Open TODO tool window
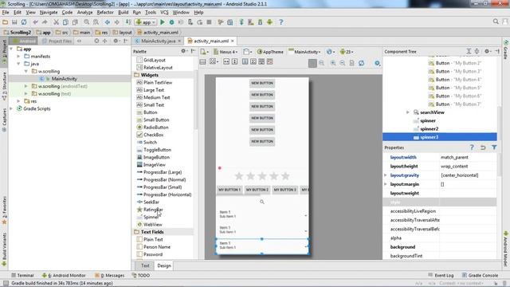The width and height of the screenshot is (510, 287). (141, 275)
